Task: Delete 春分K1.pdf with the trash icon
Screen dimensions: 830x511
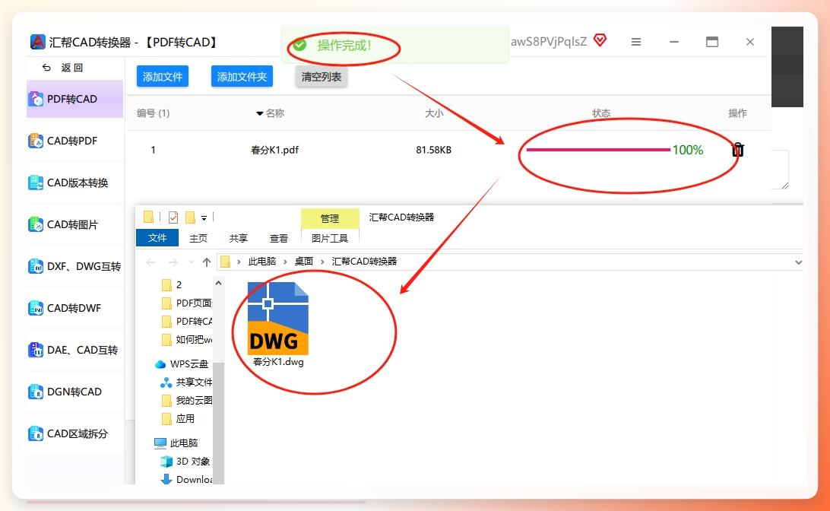Action: click(x=738, y=150)
